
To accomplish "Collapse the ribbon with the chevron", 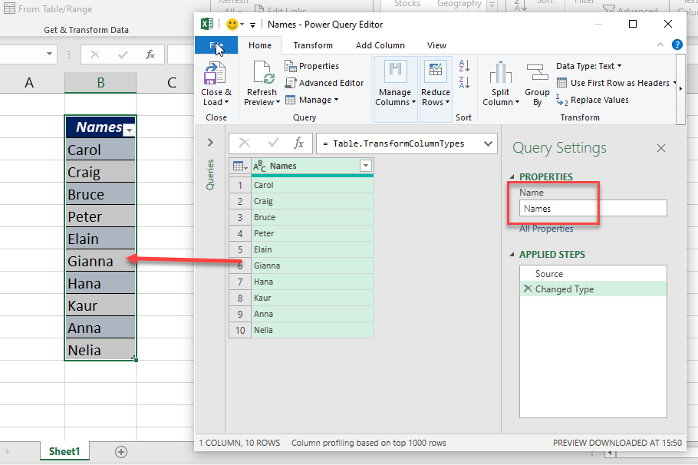I will (660, 45).
